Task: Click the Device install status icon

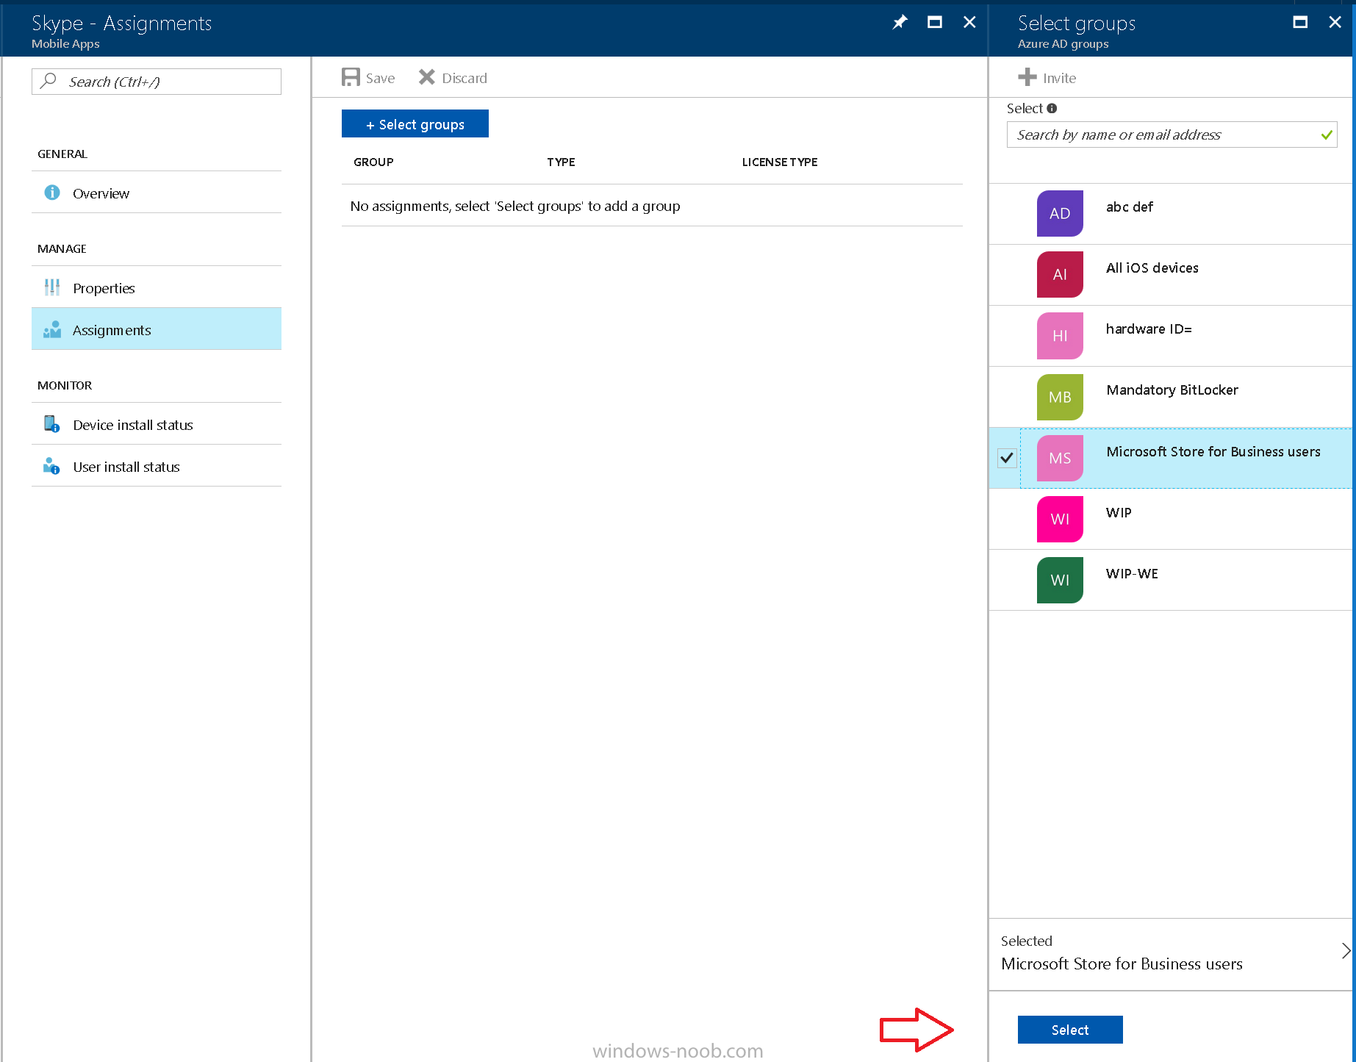Action: (x=52, y=424)
